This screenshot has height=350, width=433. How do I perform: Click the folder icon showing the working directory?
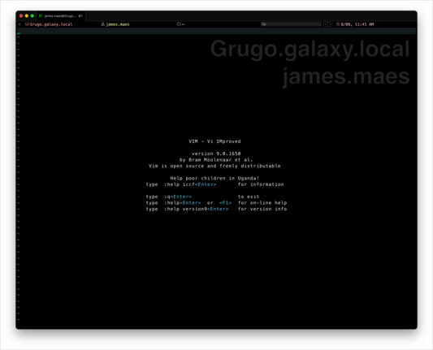(179, 24)
